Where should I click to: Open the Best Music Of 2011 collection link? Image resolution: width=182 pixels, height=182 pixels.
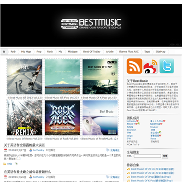pos(153,173)
